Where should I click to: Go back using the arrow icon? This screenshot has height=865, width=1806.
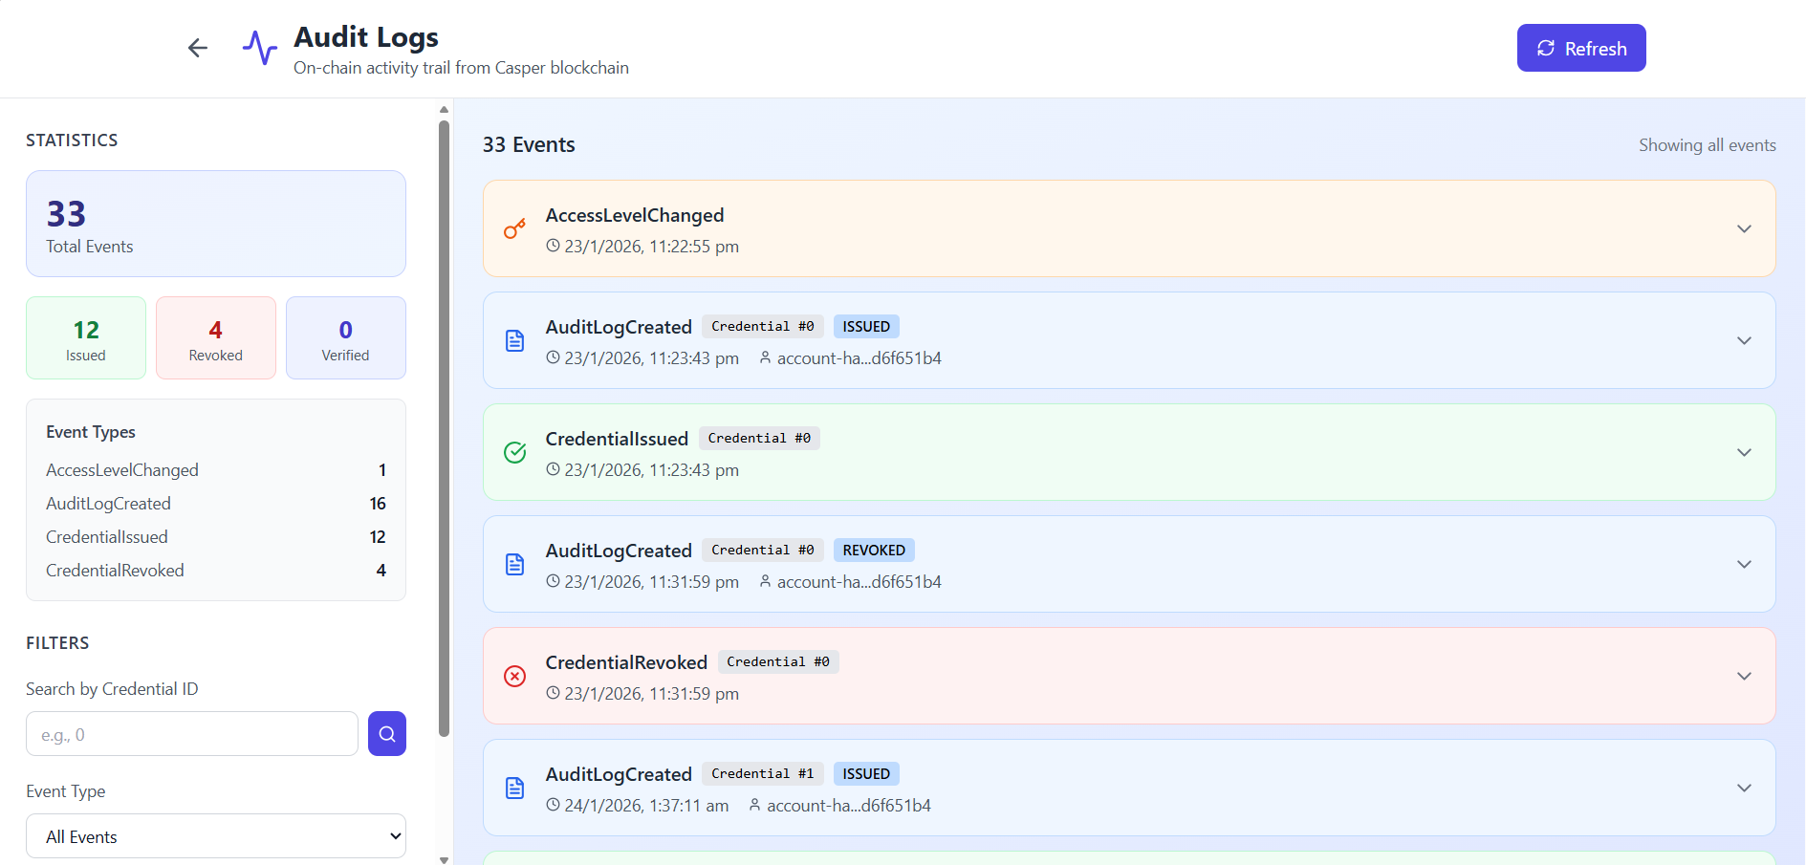[198, 48]
